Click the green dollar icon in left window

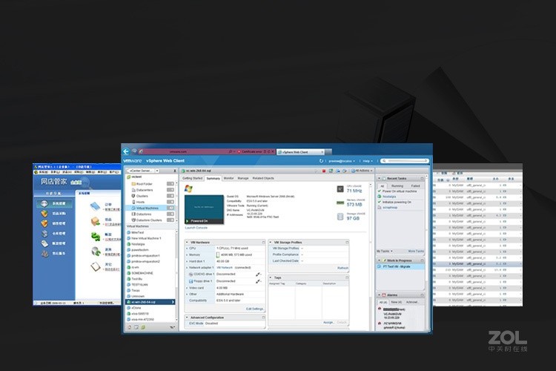(96, 236)
